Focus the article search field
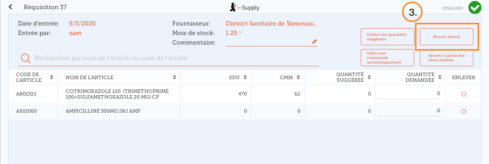The image size is (489, 164). pos(176,58)
